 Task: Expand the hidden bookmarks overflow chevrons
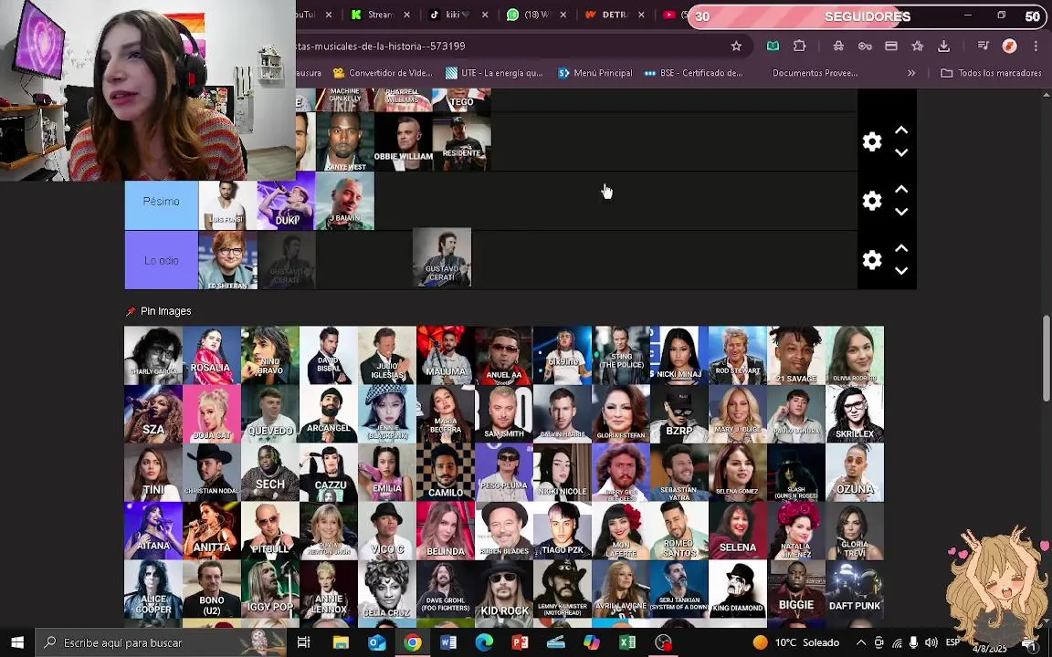point(911,73)
